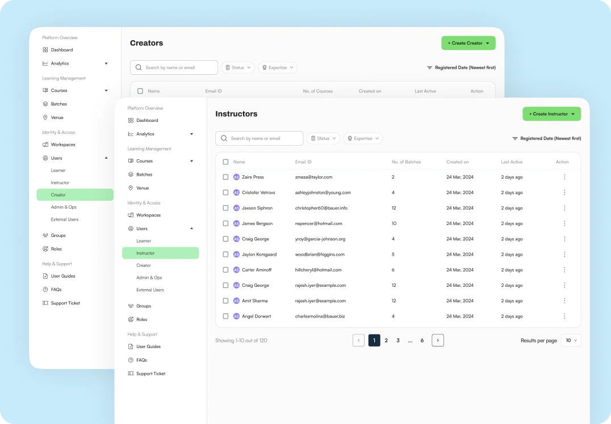Click Roles icon in Instructors sidebar
Image resolution: width=611 pixels, height=424 pixels.
pyautogui.click(x=131, y=319)
